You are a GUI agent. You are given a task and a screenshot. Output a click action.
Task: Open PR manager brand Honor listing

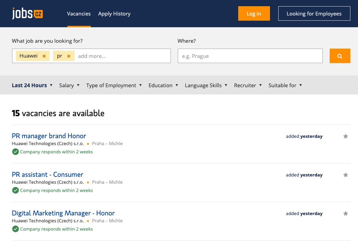pos(49,136)
